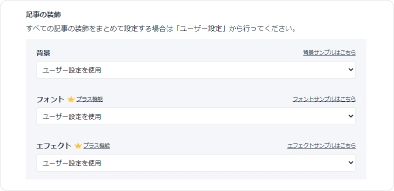Screen dimensions: 394x191
Task: Open the 背景サンプルはこちら link
Action: (329, 52)
